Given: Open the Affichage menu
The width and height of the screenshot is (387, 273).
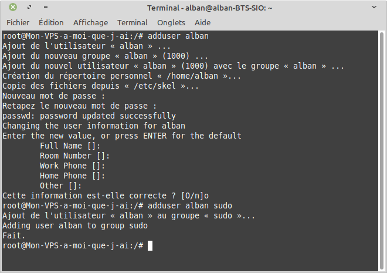Looking at the screenshot, I should (90, 23).
